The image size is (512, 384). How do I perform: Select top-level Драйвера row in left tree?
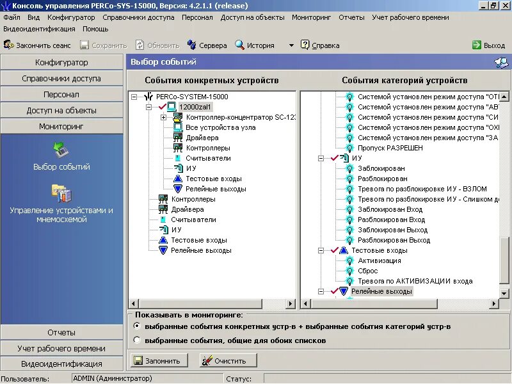click(188, 209)
